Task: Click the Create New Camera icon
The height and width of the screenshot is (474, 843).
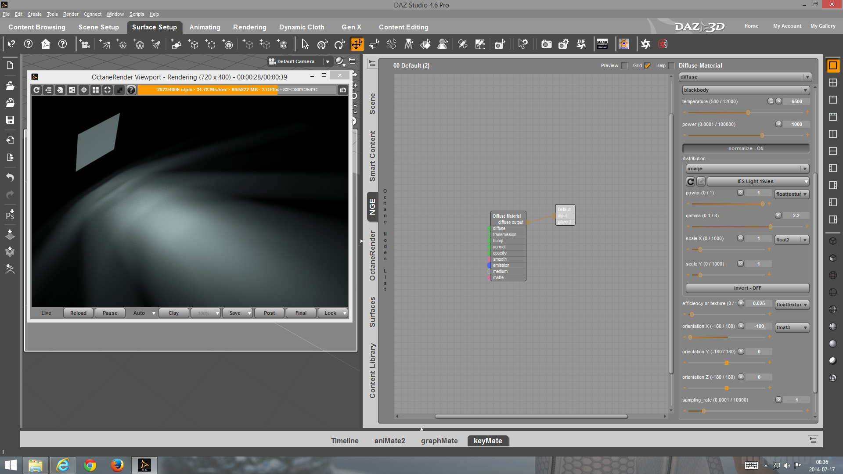Action: click(x=84, y=44)
